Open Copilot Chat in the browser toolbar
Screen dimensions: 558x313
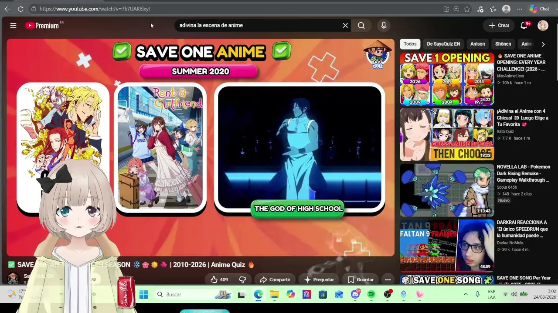pos(539,9)
